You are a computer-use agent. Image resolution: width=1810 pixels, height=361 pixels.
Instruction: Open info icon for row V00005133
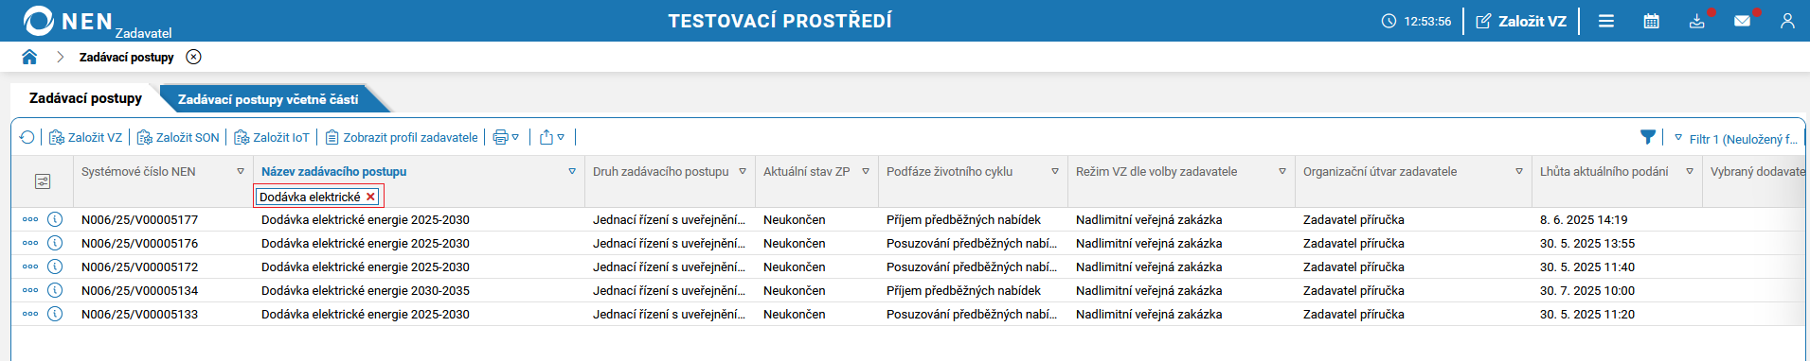coord(55,314)
